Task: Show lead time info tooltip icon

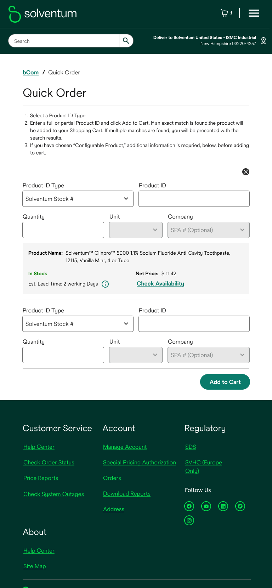Action: [105, 284]
